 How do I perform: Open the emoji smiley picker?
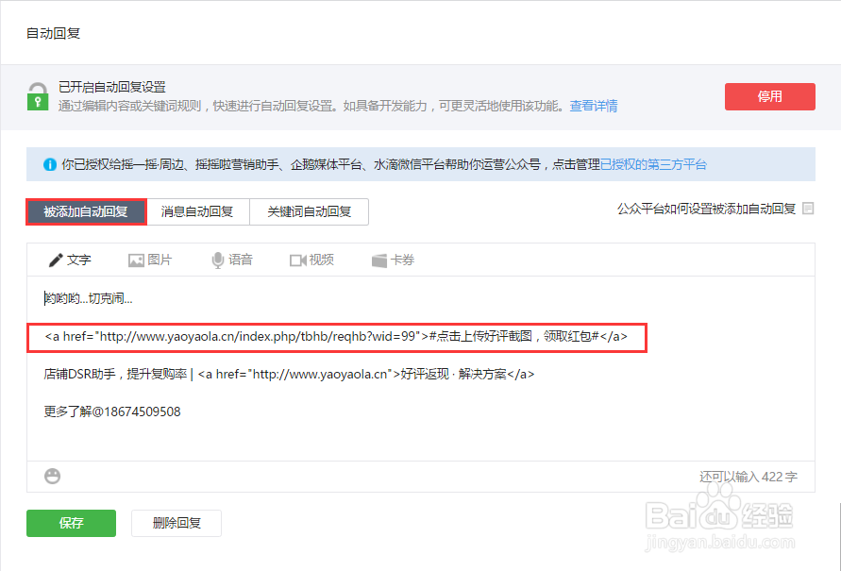(52, 476)
